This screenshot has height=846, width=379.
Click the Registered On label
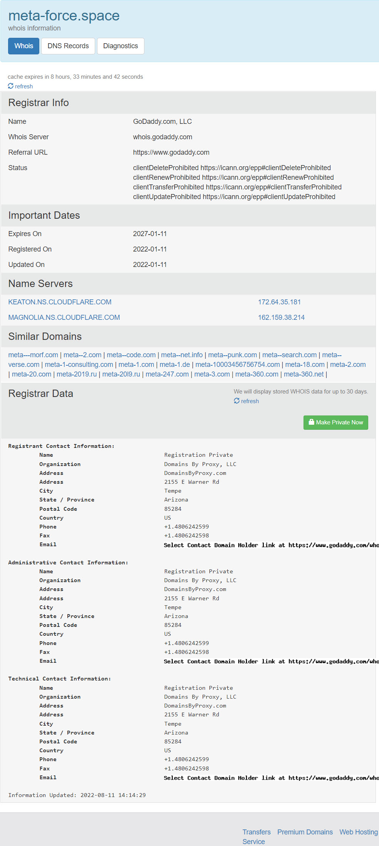30,249
